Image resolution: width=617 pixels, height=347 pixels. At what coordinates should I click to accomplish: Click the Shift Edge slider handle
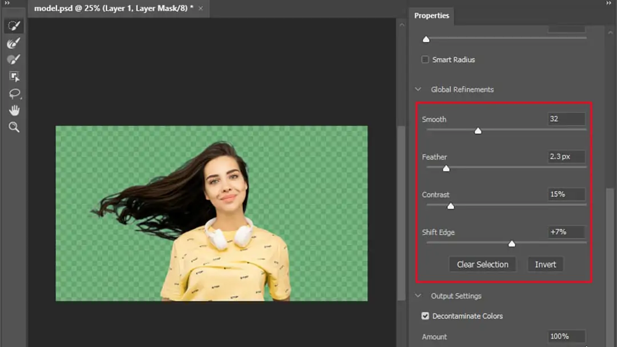click(512, 244)
